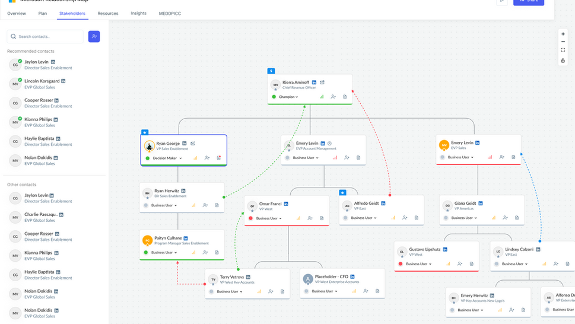The width and height of the screenshot is (575, 324).
Task: Click red status dot on Gustavo Lipshutz
Action: tap(401, 264)
